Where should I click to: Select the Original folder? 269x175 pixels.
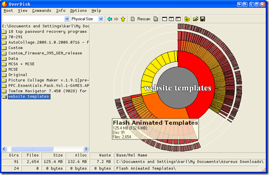click(18, 75)
